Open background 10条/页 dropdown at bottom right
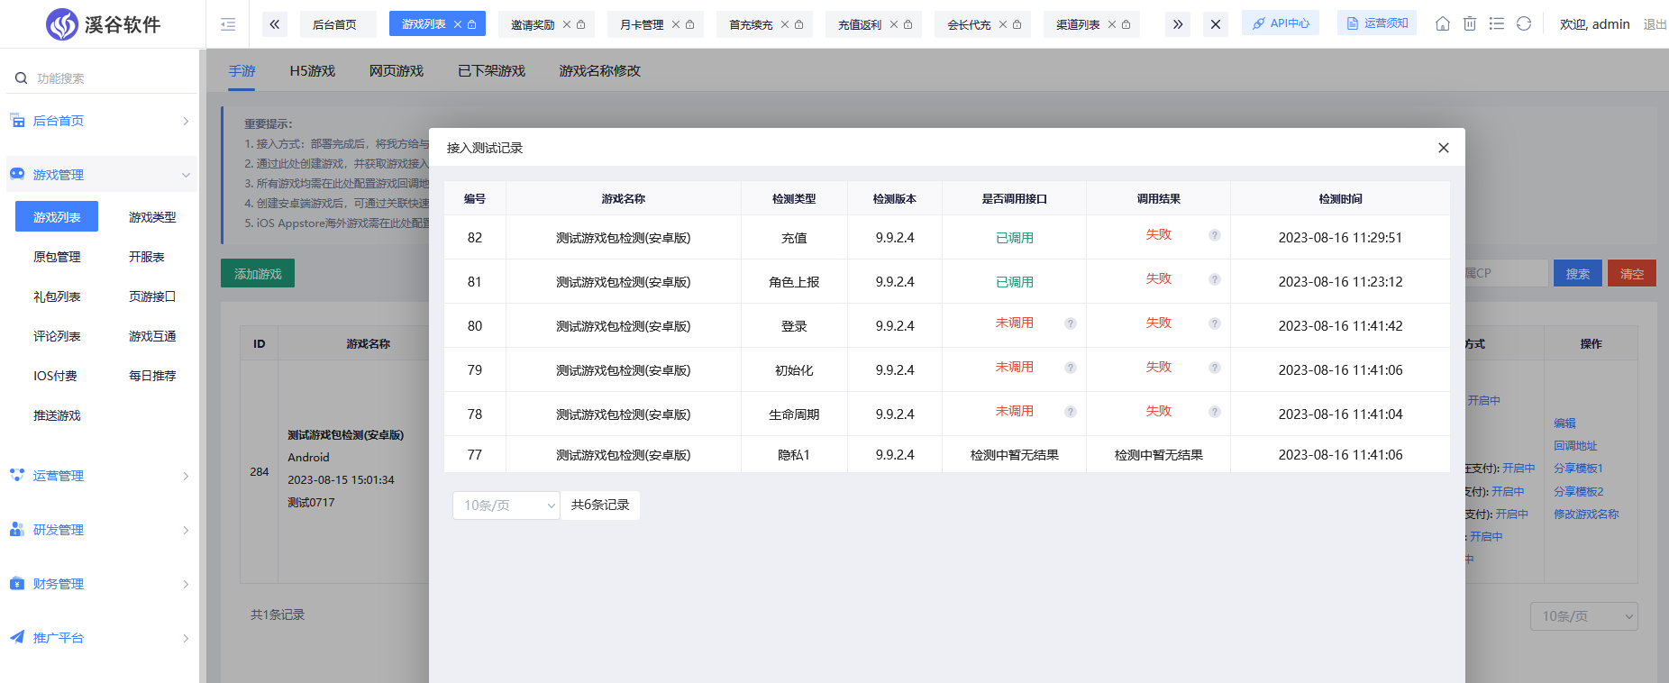Viewport: 1669px width, 683px height. (1584, 616)
